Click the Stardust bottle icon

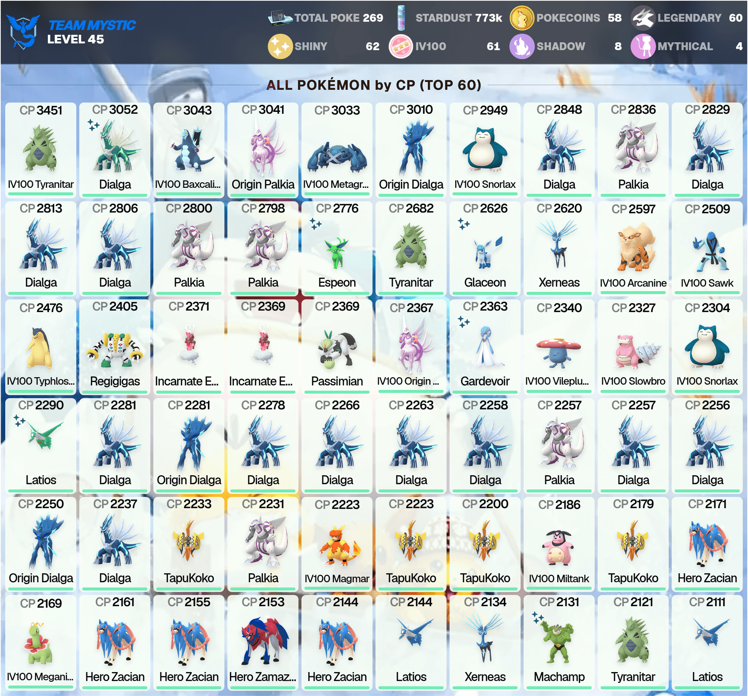(x=401, y=18)
